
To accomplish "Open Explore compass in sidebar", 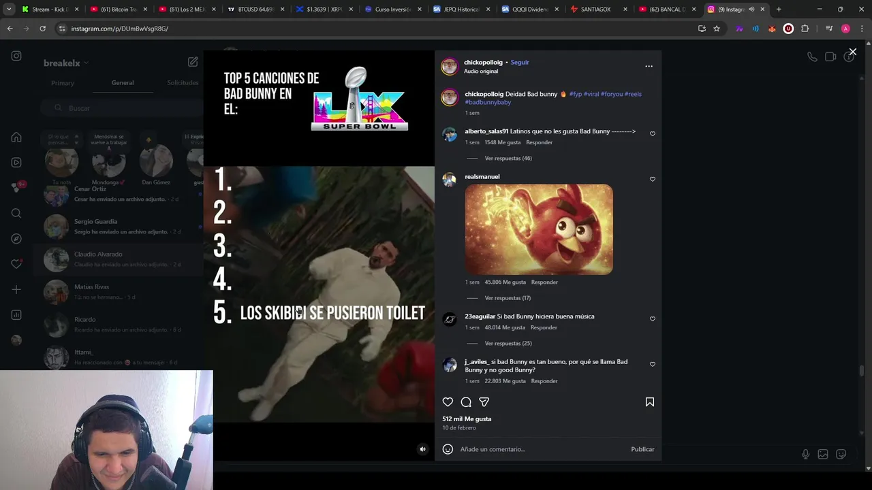I will pyautogui.click(x=16, y=239).
